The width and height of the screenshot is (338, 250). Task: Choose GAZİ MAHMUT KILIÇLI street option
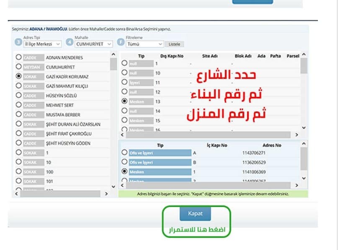tap(18, 86)
